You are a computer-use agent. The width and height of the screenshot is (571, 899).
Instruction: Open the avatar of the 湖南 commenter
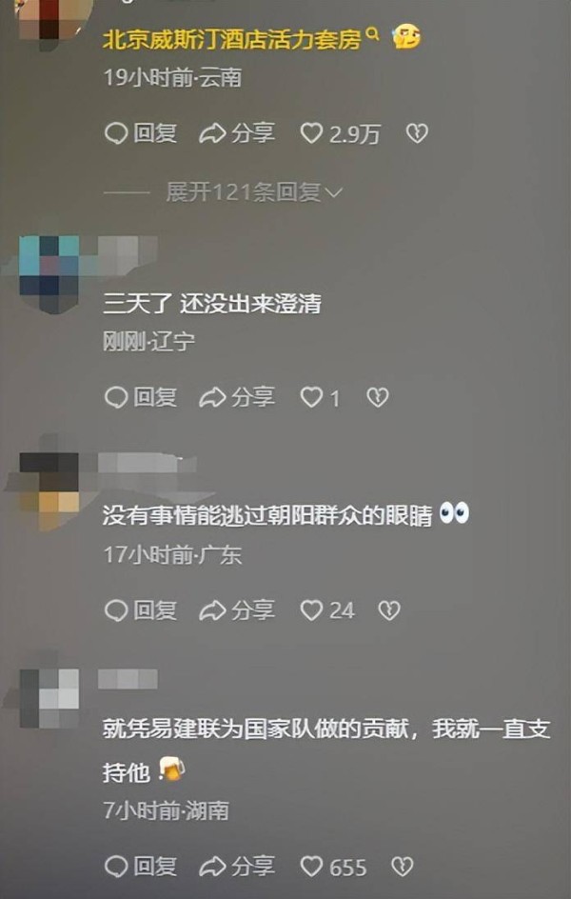[49, 698]
